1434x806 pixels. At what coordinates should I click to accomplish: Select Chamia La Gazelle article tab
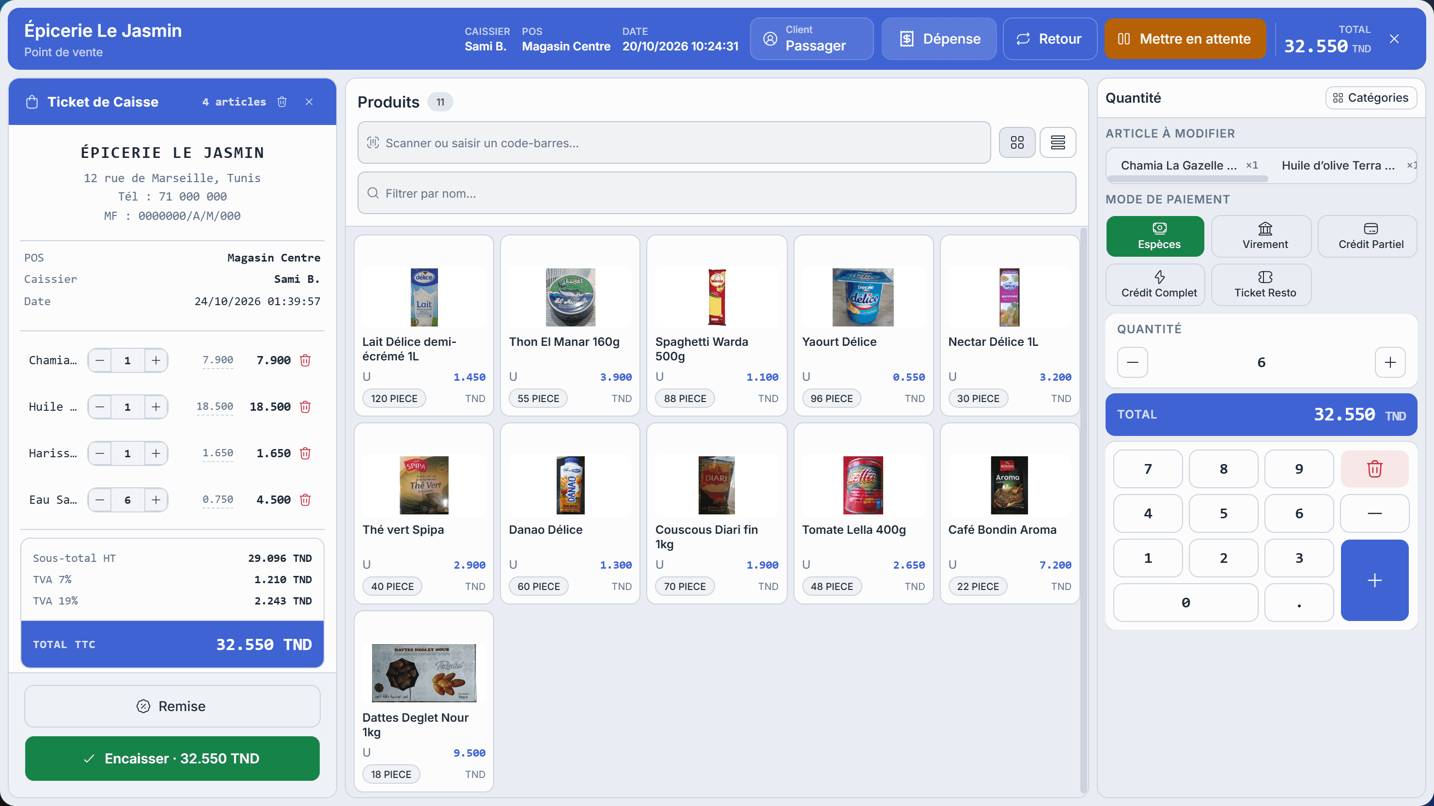[1188, 165]
